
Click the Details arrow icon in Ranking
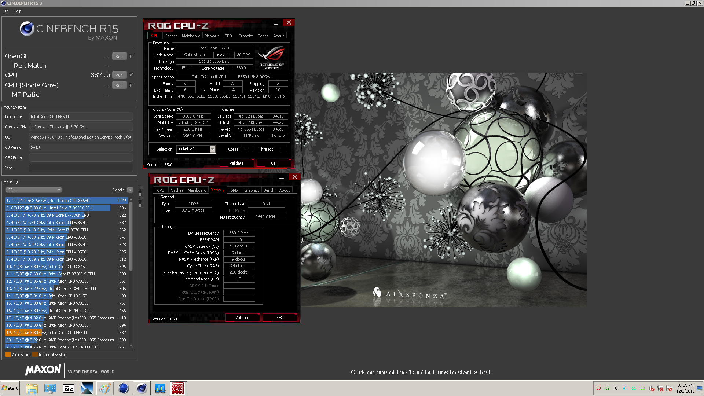(130, 190)
